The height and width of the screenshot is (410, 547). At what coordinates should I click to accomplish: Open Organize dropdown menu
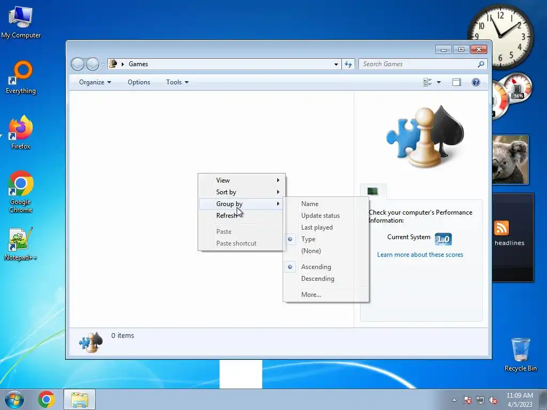[x=95, y=82]
